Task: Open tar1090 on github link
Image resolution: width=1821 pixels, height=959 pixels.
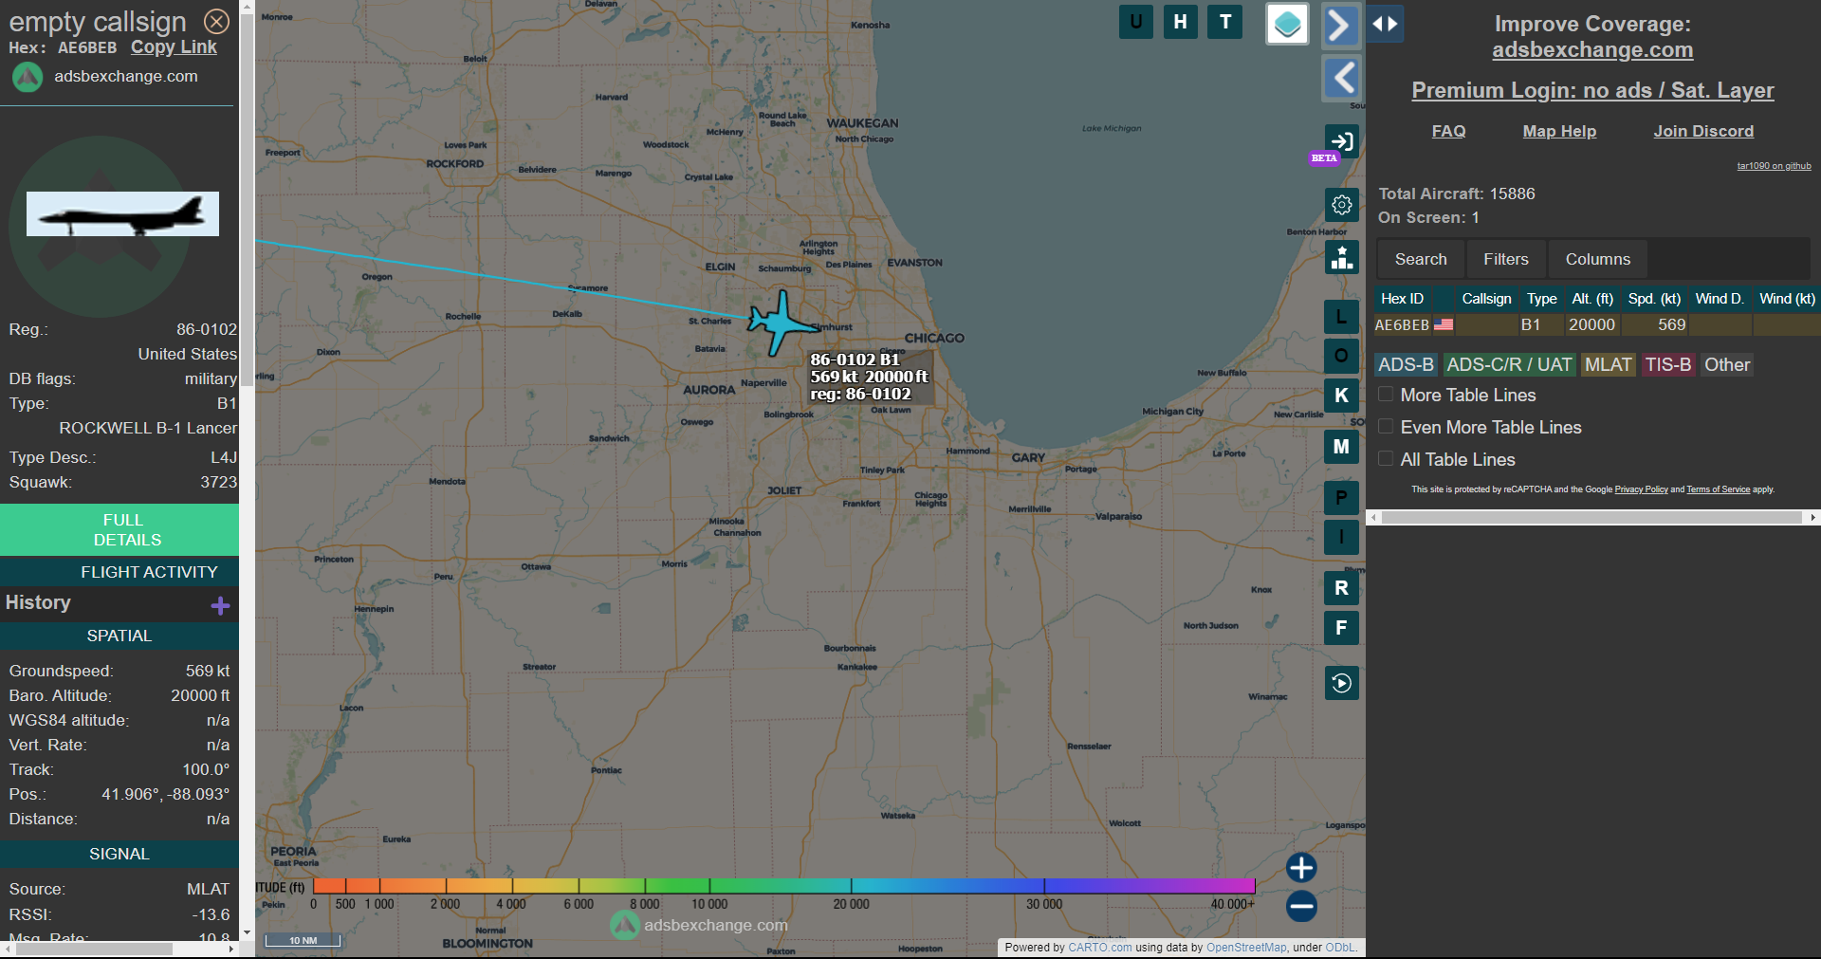Action: (x=1774, y=166)
